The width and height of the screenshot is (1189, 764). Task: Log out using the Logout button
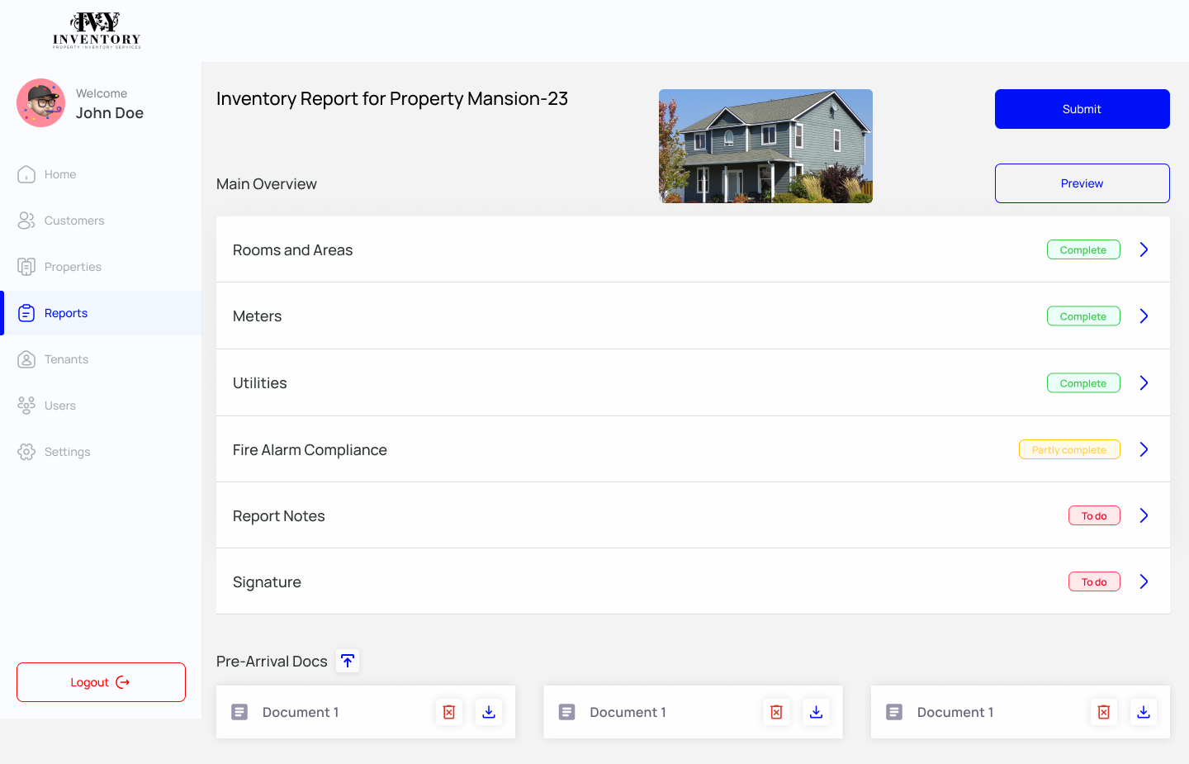(101, 682)
